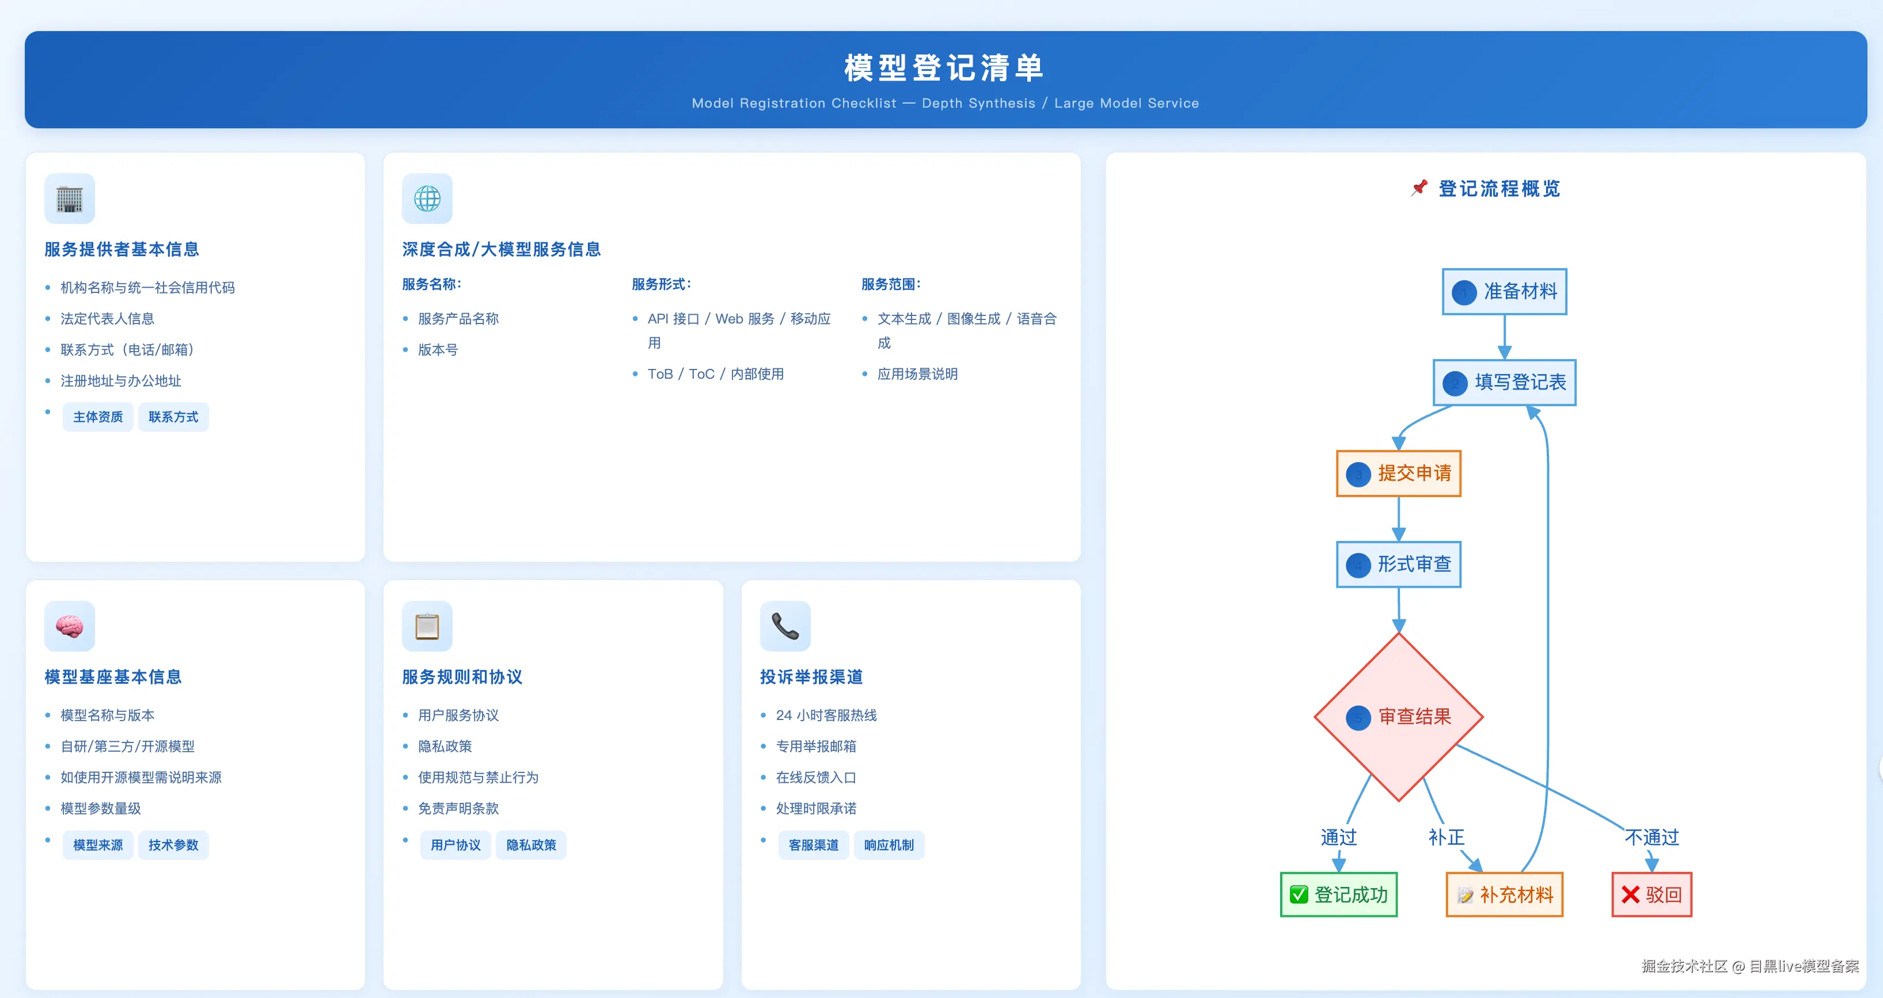Click the 响应机制 tag
The height and width of the screenshot is (998, 1883).
889,845
